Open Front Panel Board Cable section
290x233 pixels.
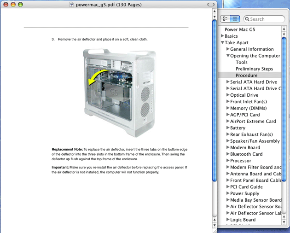(255, 180)
